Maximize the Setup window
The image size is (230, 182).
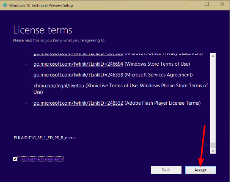point(207,4)
